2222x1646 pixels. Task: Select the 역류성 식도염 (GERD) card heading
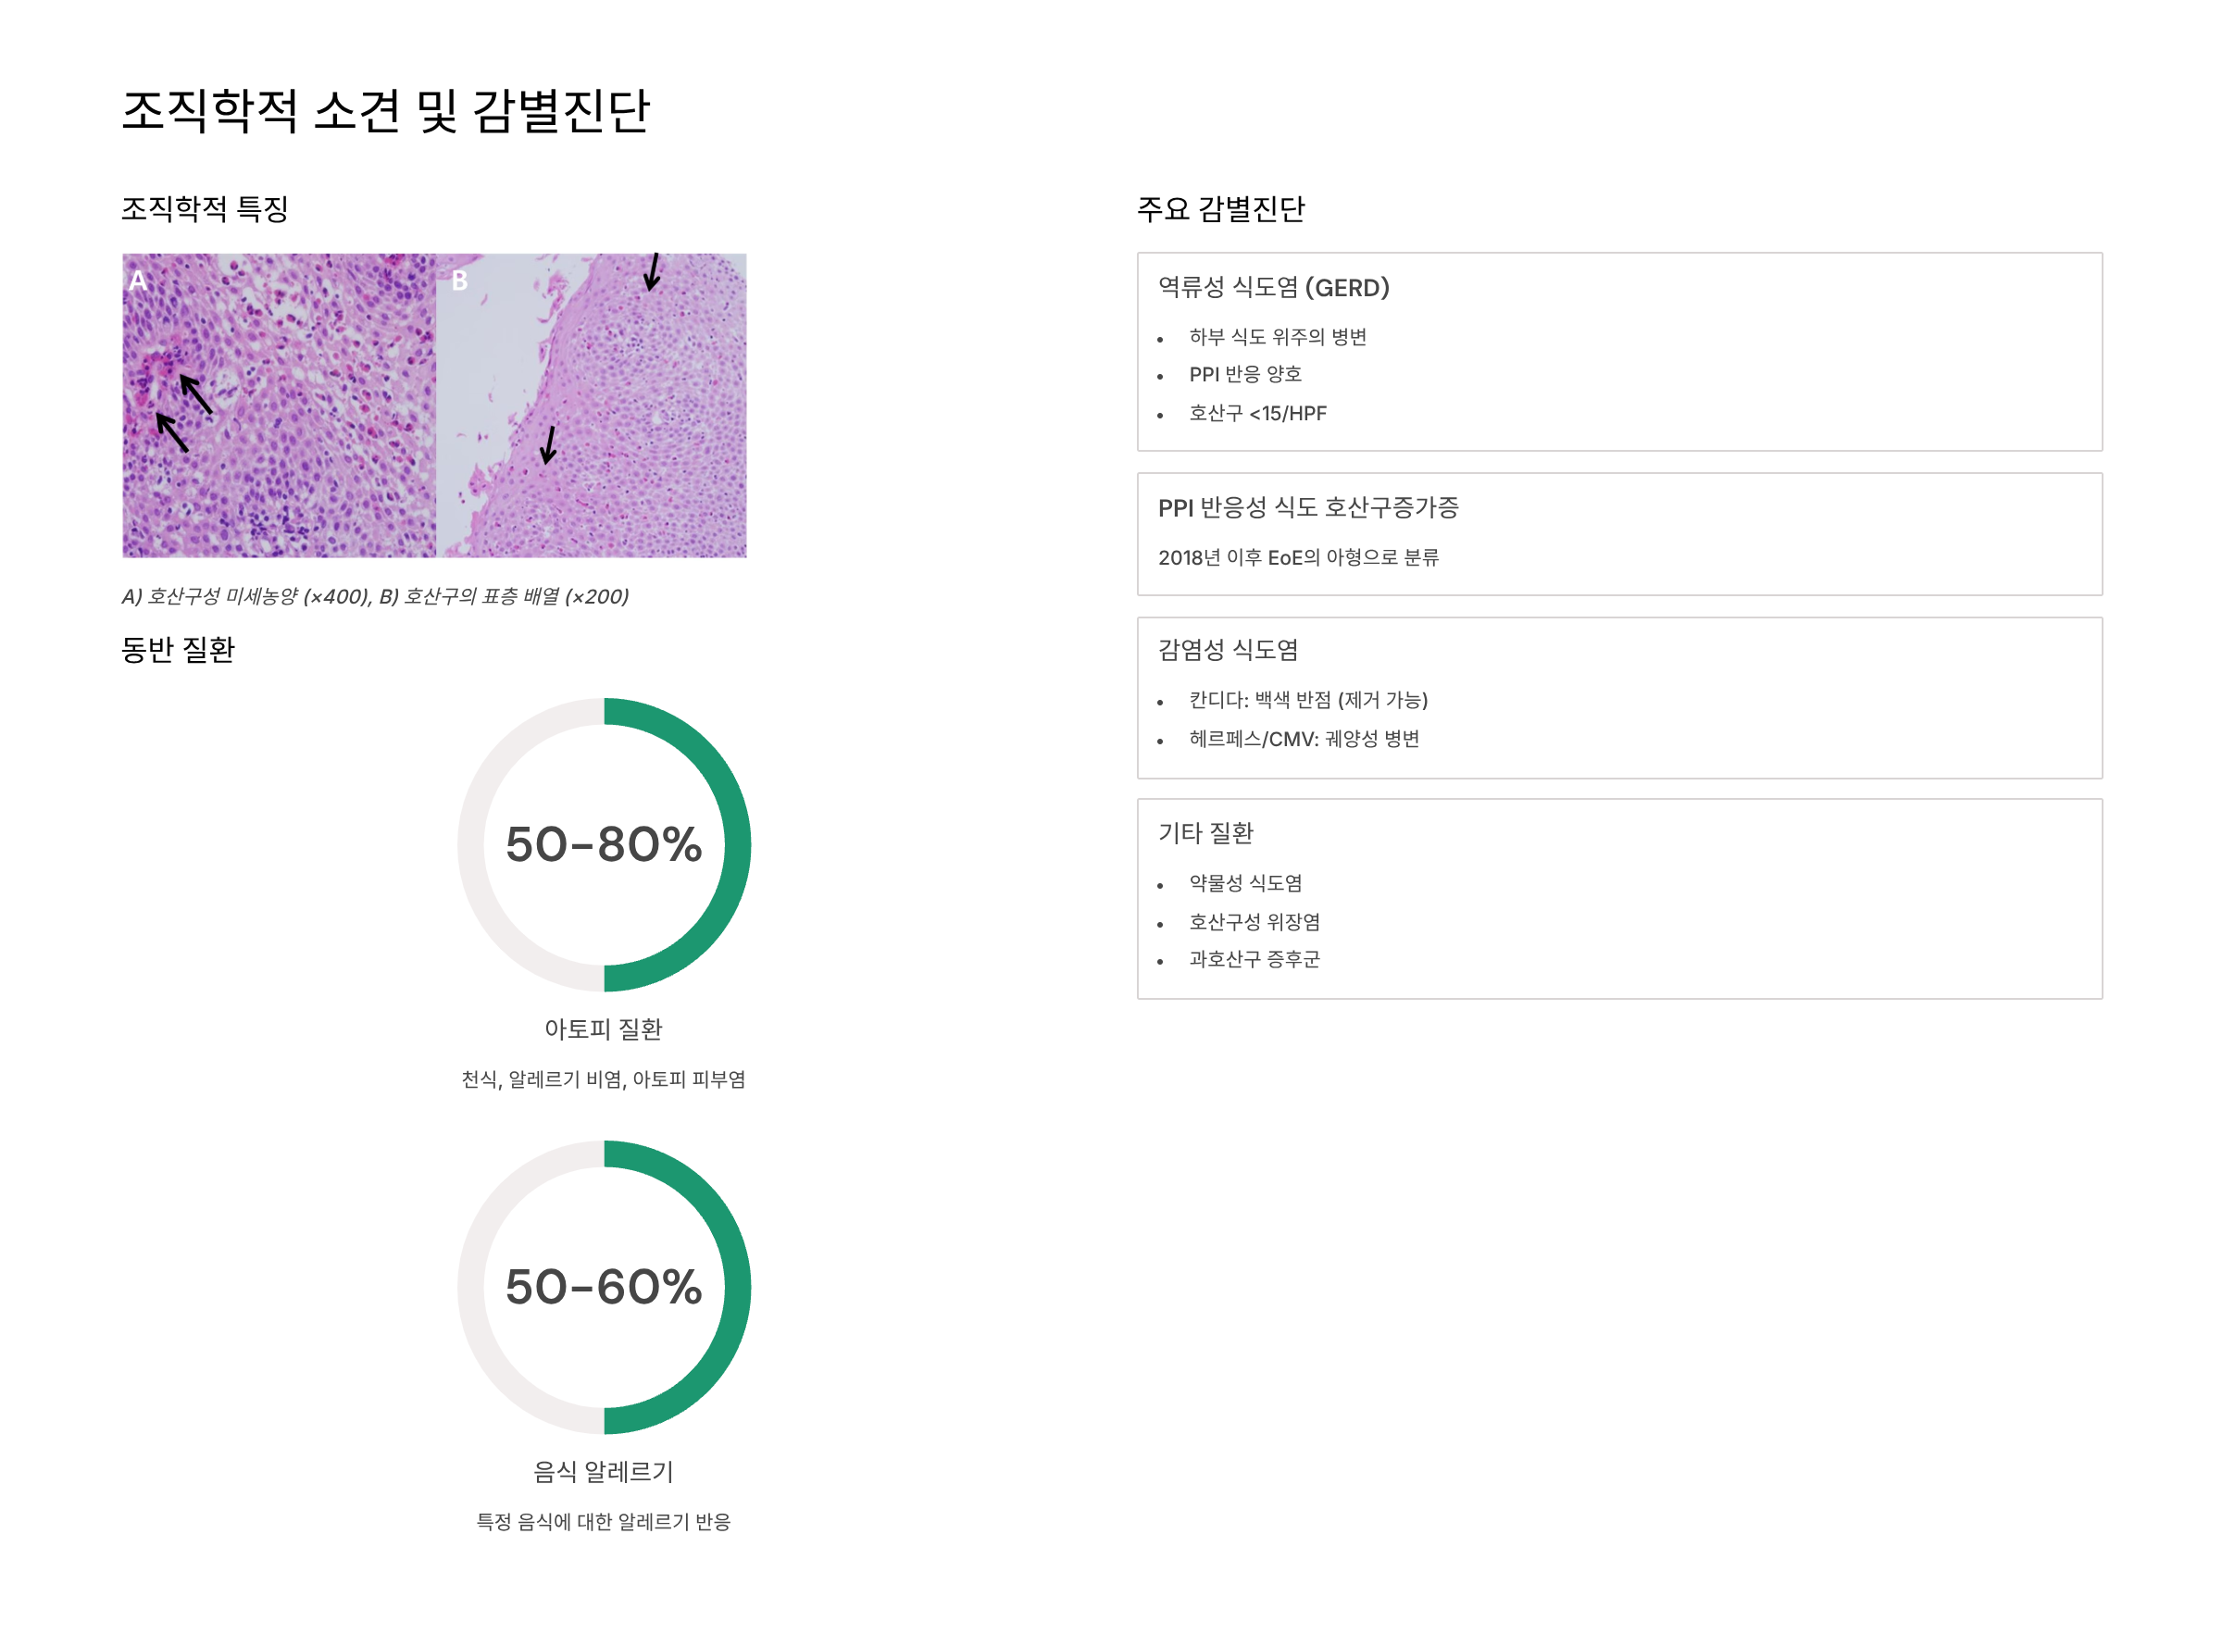(x=1273, y=288)
